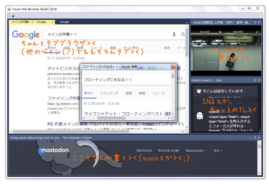Click the フローティングにもなる search field in the floating window
This screenshot has width=269, height=184.
pyautogui.click(x=126, y=80)
